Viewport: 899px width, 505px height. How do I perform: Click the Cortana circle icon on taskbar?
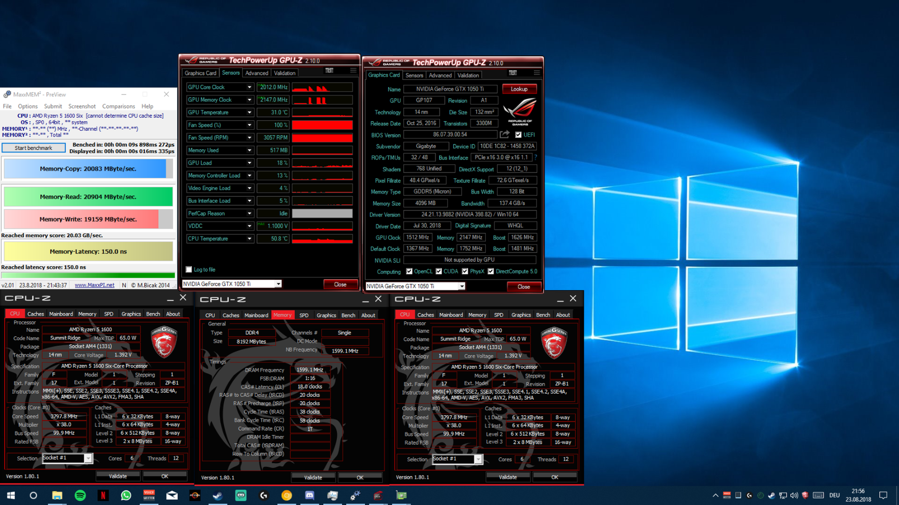click(x=33, y=495)
